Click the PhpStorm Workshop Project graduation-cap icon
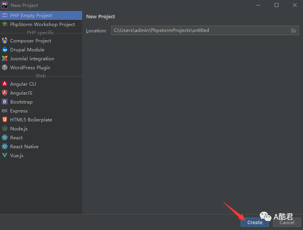Screen dimensions: 303x230 pyautogui.click(x=5, y=25)
